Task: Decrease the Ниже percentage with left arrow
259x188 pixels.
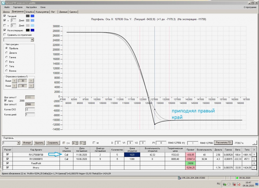Action: point(14,86)
